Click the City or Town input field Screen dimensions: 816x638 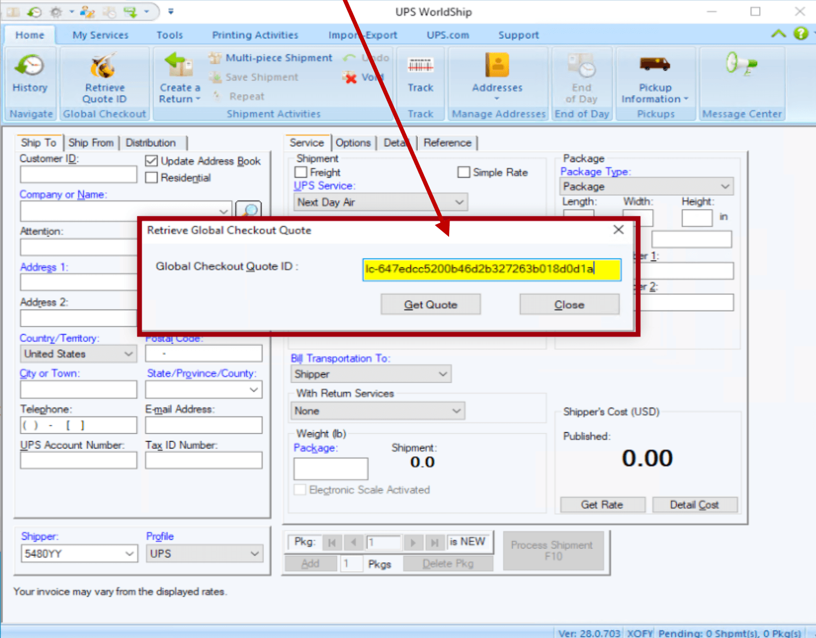point(78,390)
